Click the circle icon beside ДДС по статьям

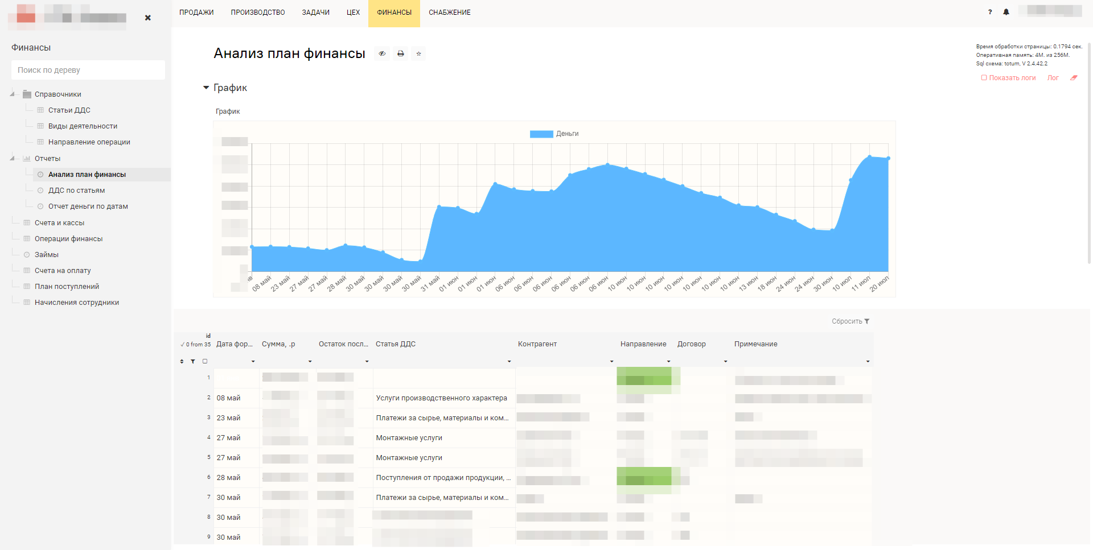pos(40,191)
